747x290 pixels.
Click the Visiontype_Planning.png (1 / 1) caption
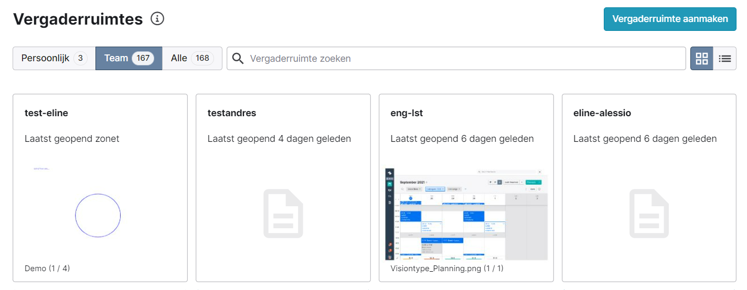pyautogui.click(x=447, y=269)
